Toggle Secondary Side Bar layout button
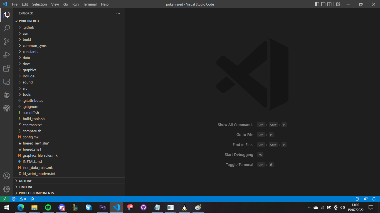380x213 pixels. (x=329, y=4)
